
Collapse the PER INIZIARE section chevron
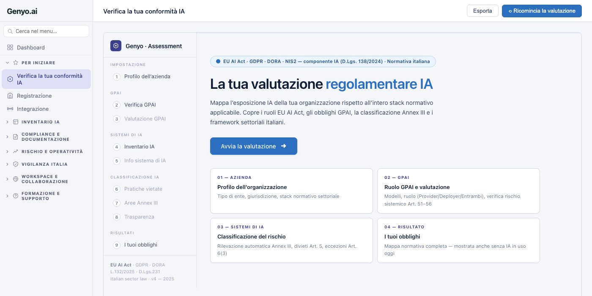click(7, 63)
